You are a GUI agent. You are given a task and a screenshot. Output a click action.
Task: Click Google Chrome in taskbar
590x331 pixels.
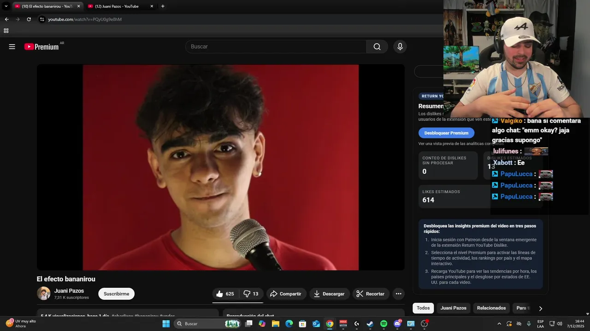click(330, 324)
